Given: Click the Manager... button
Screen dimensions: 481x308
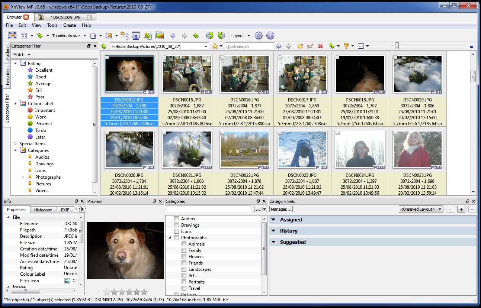Looking at the screenshot, I should 281,209.
